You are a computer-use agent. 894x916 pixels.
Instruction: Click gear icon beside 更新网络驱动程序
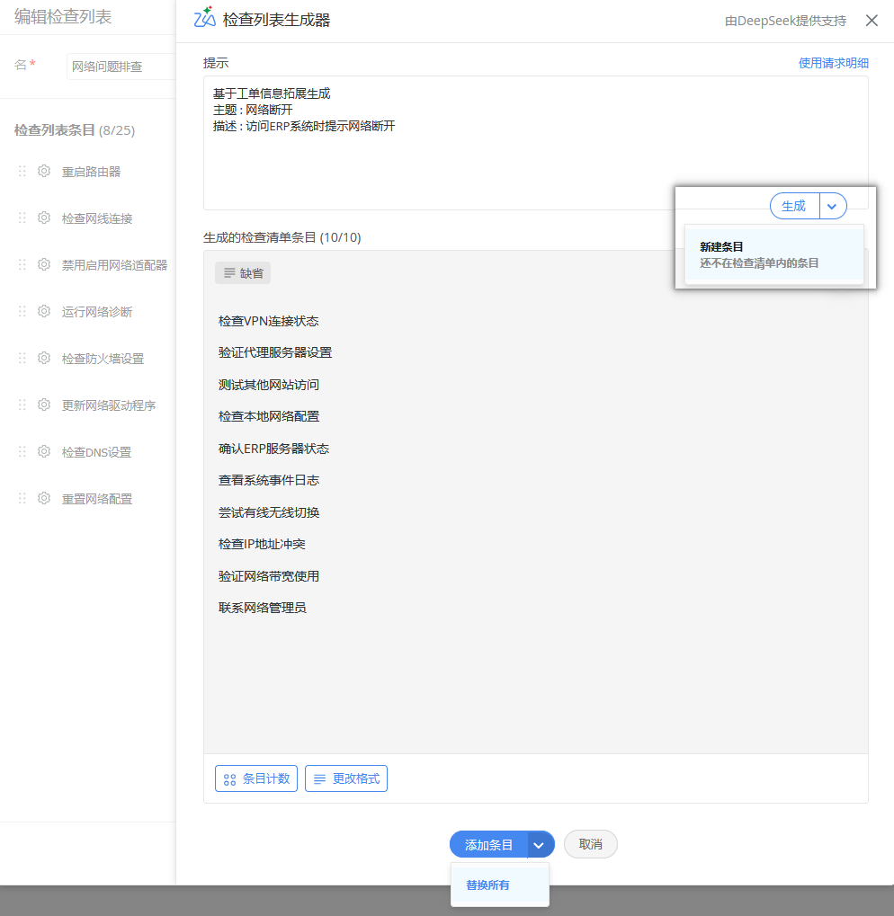coord(43,405)
